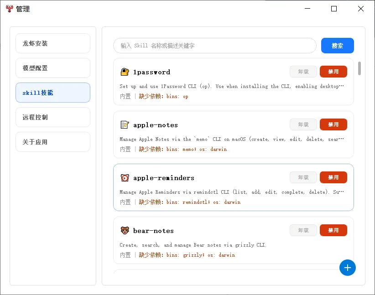This screenshot has height=295, width=375.
Task: Click 'bins: memo; os: darwin' warning
Action: click(x=183, y=149)
